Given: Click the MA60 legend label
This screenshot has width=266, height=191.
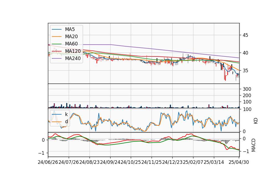Looking at the screenshot, I should coord(71,44).
